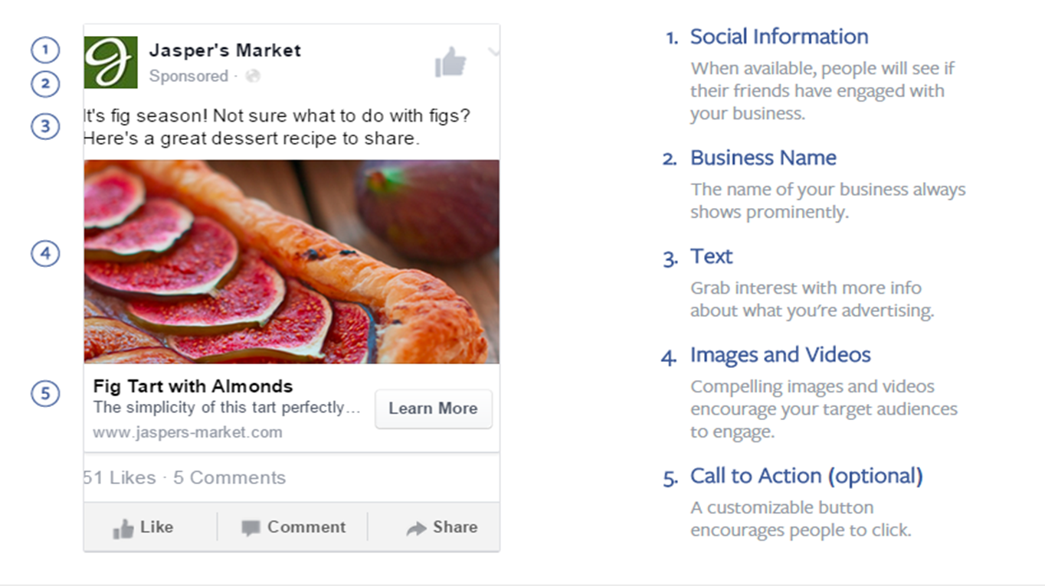This screenshot has height=586, width=1045.
Task: Open the Fig Tart with Almonds headline
Action: click(193, 386)
